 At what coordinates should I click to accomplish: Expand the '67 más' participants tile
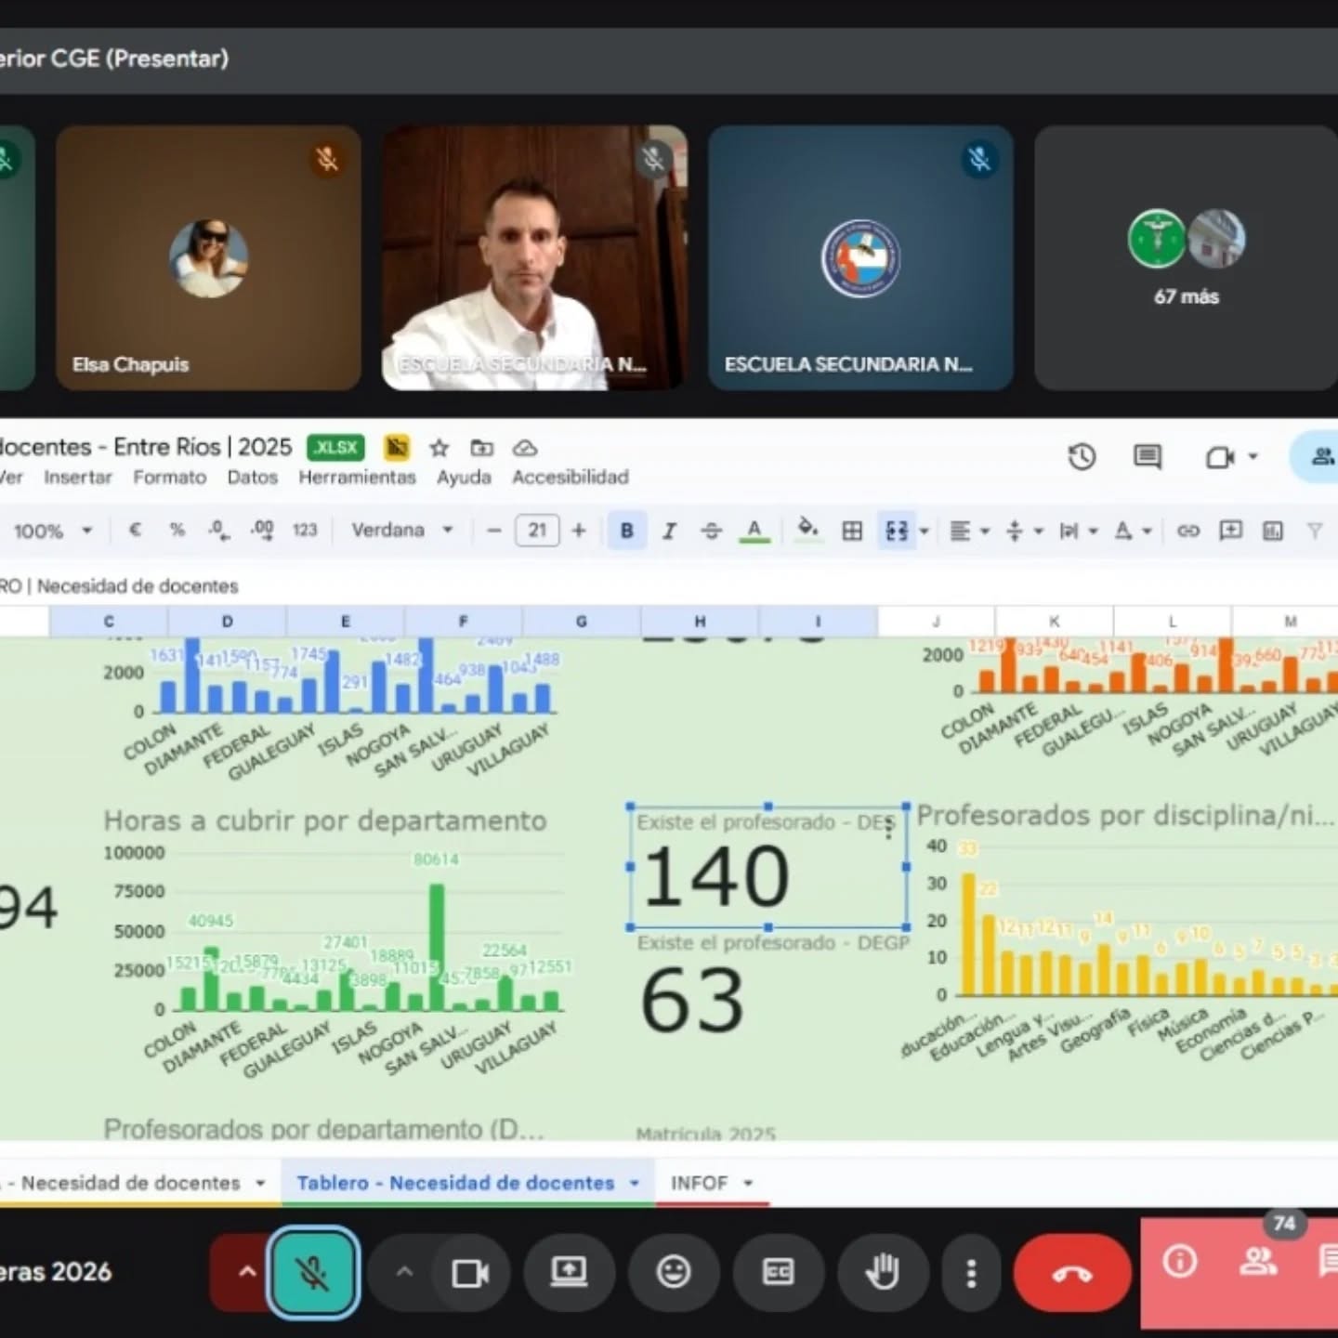point(1186,258)
